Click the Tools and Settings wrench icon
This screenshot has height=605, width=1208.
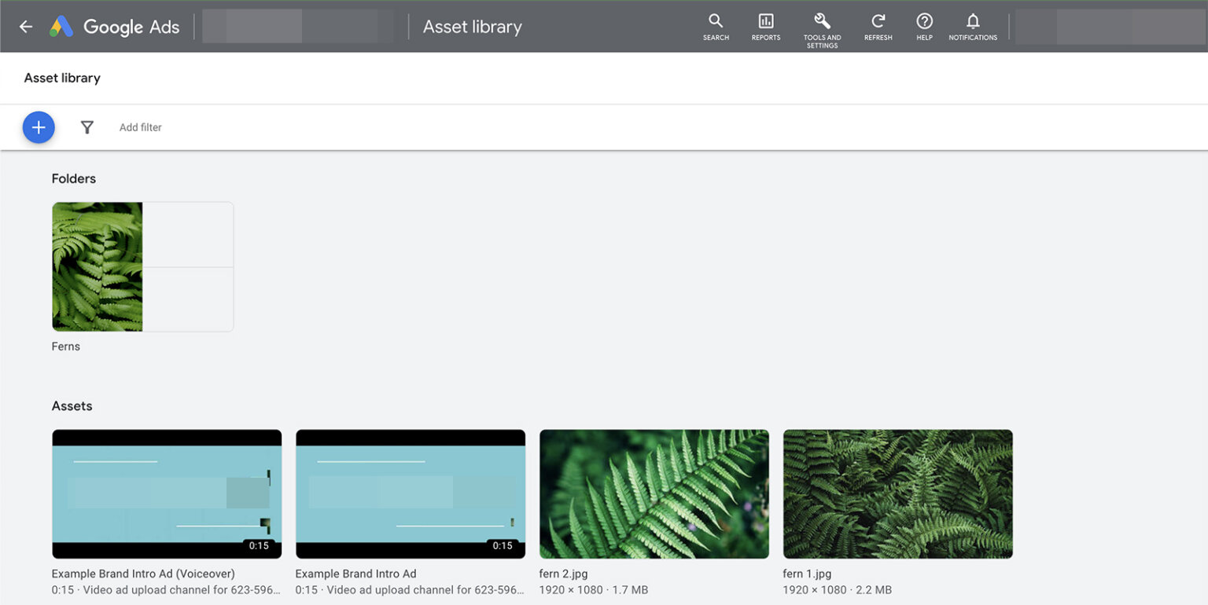pos(821,26)
